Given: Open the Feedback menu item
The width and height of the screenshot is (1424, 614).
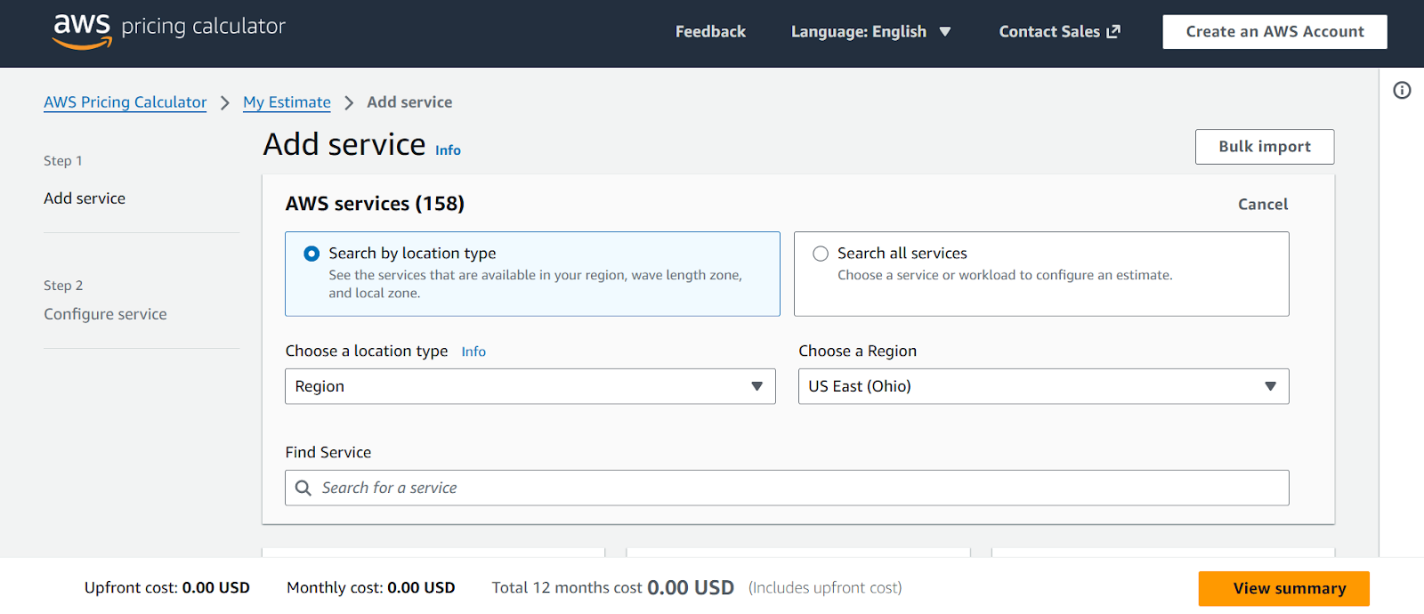Looking at the screenshot, I should tap(710, 32).
